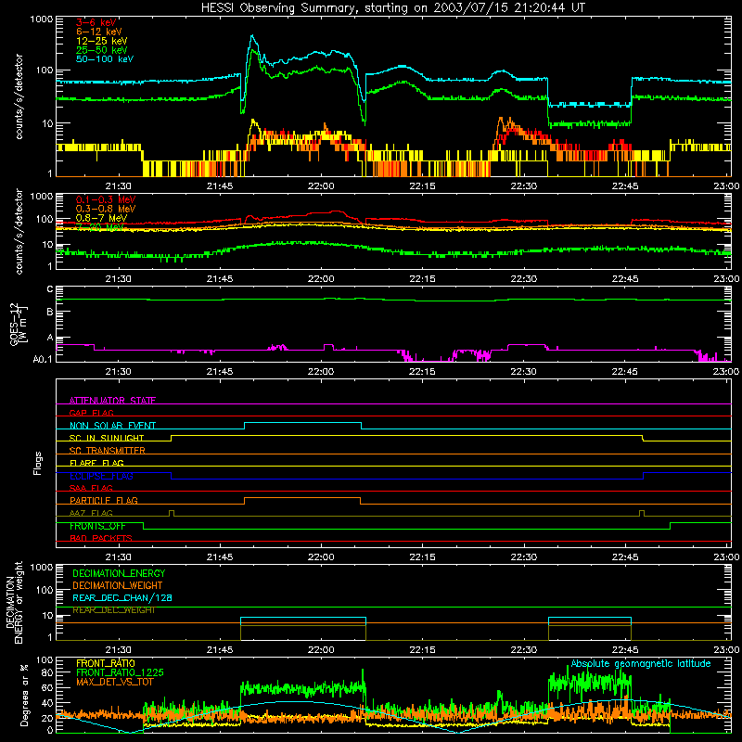This screenshot has width=742, height=742.
Task: Click the blue ECLIPSE_FLAG label
Action: [101, 476]
